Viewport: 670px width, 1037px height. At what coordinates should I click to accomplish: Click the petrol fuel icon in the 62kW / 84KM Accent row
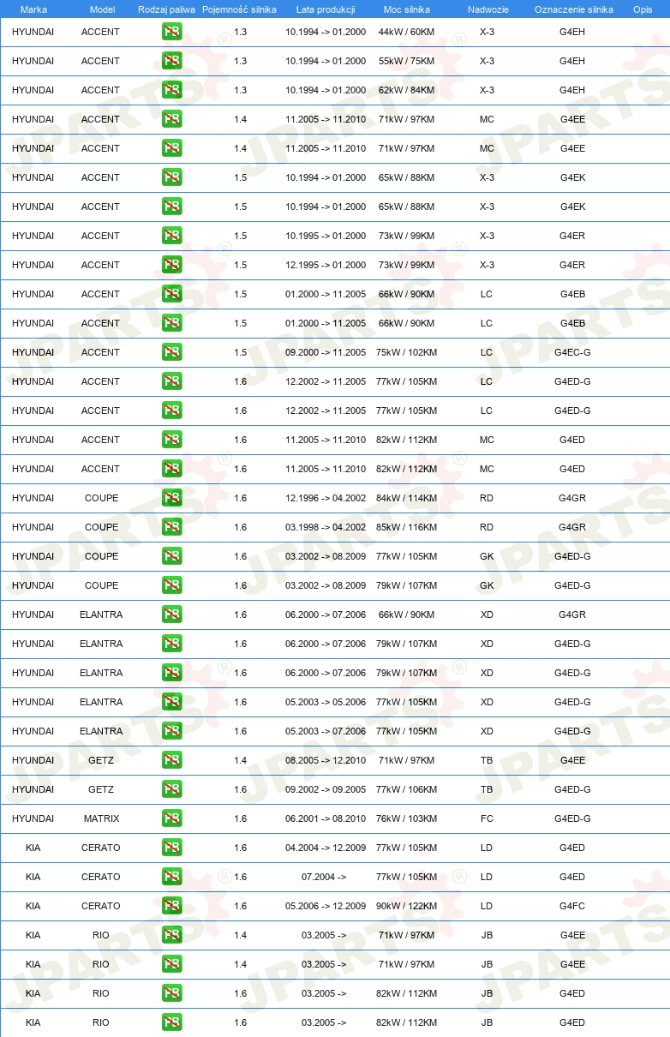[x=171, y=90]
